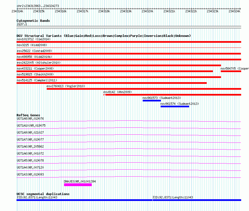Select the RefSeq Genes track title
The width and height of the screenshot is (249, 211).
click(x=29, y=115)
